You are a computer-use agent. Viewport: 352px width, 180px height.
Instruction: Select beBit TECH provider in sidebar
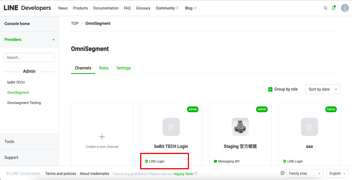16,82
